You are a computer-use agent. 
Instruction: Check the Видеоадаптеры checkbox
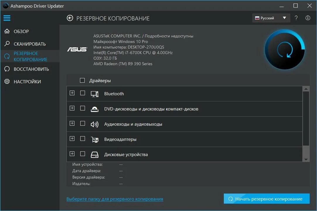click(83, 139)
